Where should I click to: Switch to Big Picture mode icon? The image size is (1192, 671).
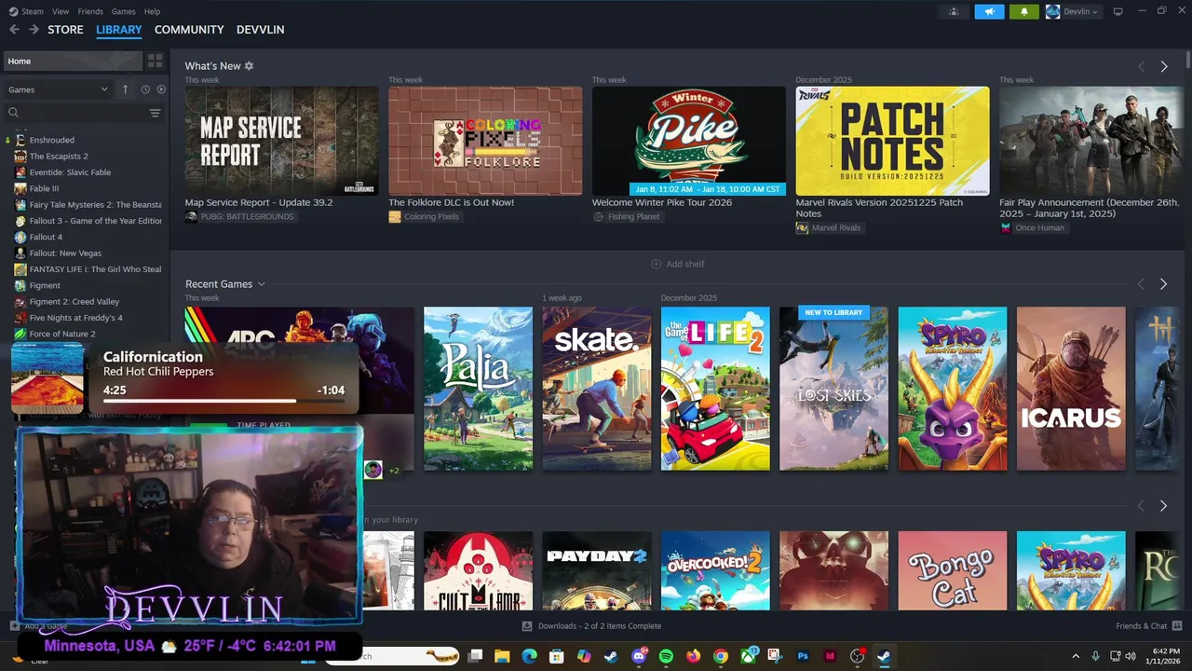[1117, 11]
